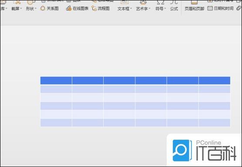The width and height of the screenshot is (242, 167).
Task: Select the bottom-left cell of the table
Action: 56,123
